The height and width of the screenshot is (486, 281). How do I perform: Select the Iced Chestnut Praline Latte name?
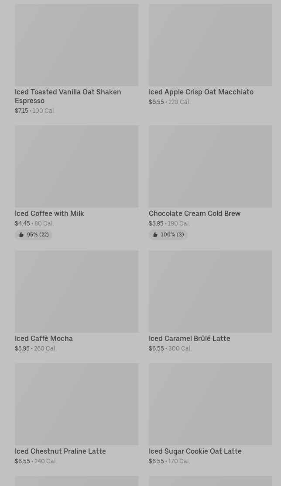point(60,451)
